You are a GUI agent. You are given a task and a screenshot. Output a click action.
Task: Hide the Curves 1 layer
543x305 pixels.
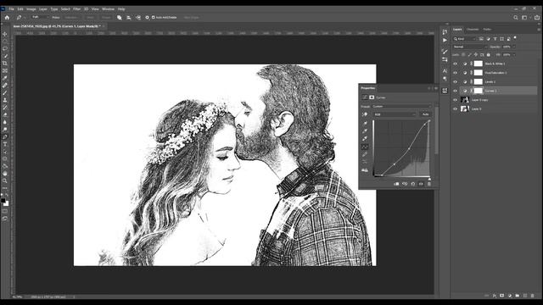coord(455,91)
